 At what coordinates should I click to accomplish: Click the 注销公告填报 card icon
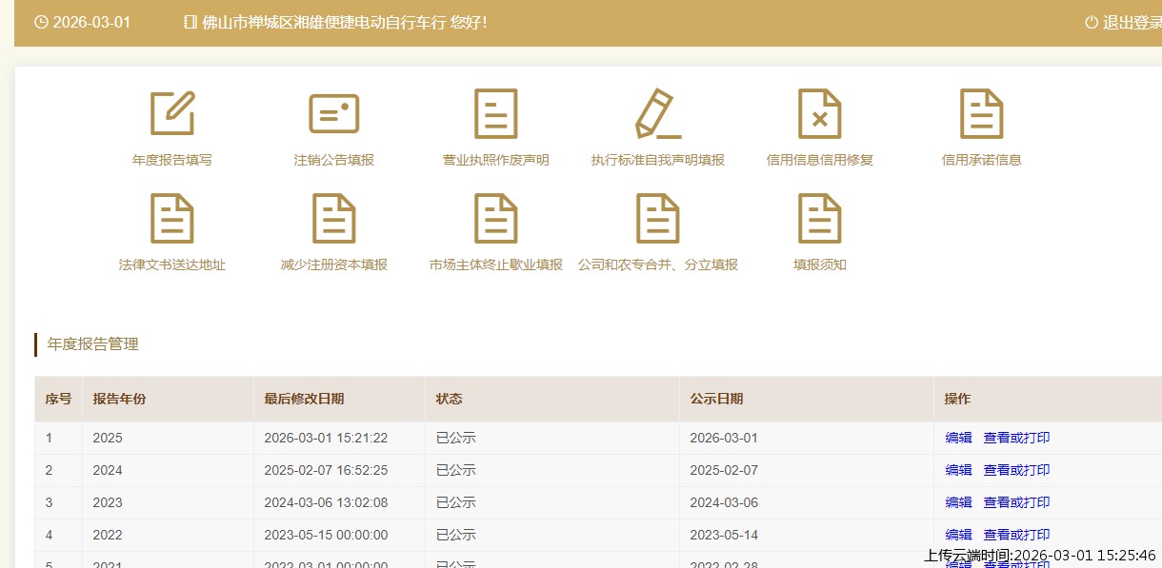point(334,114)
